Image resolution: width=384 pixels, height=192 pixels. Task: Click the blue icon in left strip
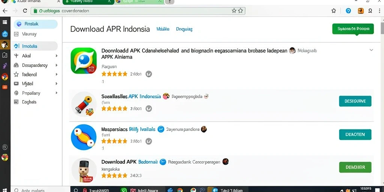(x=4, y=34)
